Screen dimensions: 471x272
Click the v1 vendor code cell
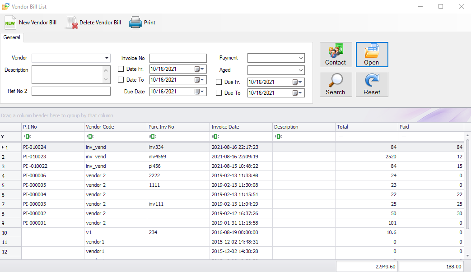click(x=116, y=232)
